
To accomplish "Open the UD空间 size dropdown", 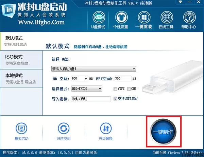I will tap(80, 79).
